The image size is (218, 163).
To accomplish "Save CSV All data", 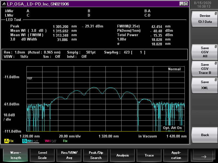I will [205, 52].
